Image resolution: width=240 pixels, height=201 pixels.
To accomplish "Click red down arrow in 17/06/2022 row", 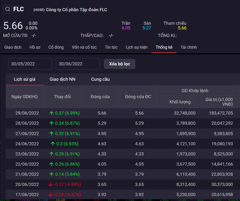I will click(x=50, y=194).
